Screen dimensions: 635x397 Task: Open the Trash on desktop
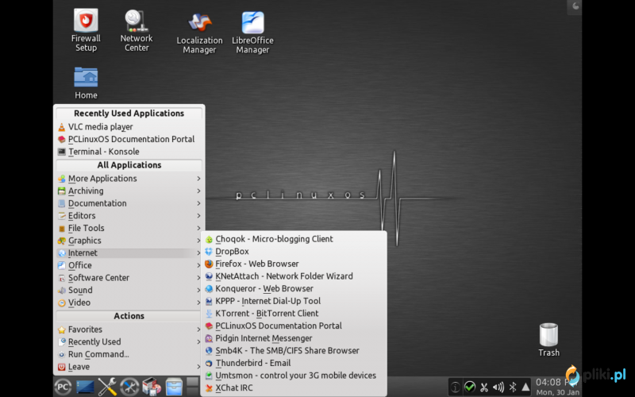548,340
